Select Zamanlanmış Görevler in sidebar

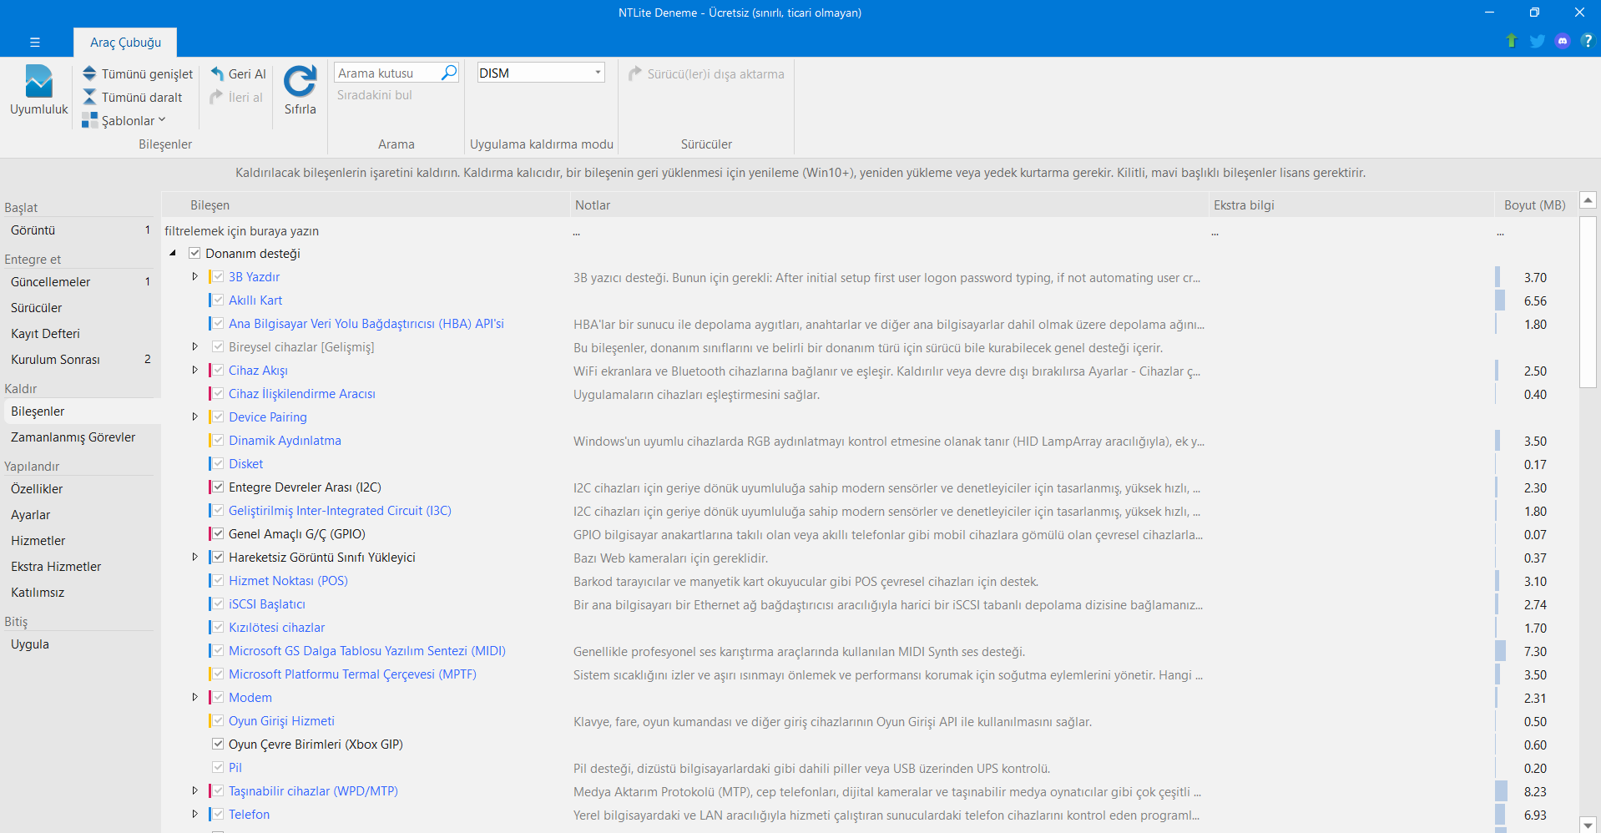80,437
